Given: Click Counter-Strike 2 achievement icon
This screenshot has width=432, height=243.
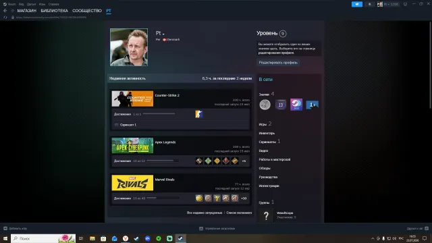Looking at the screenshot, I should (x=198, y=114).
